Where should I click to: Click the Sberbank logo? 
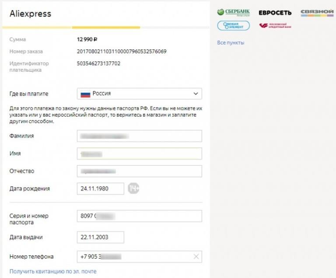[233, 12]
